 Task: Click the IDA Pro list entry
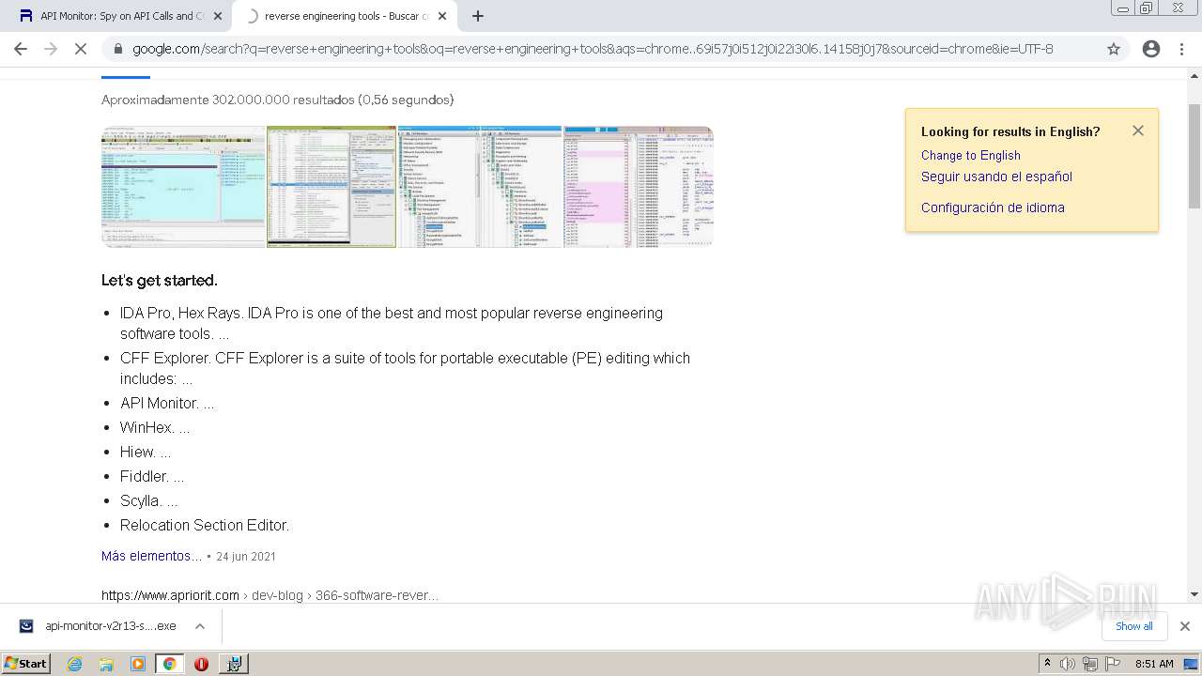click(392, 323)
